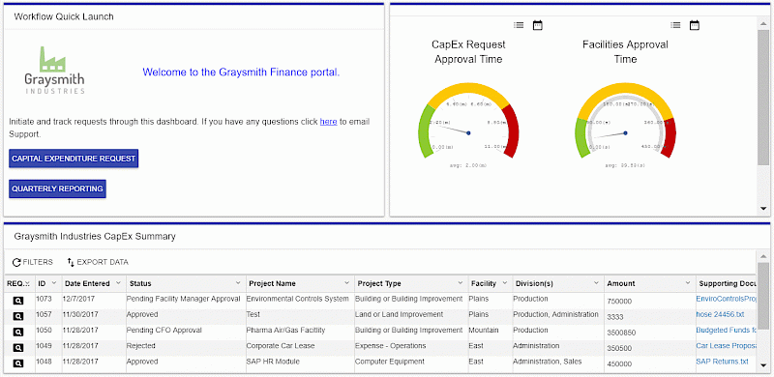
Task: Click CapEx table scrollbar down arrow
Action: tap(763, 365)
